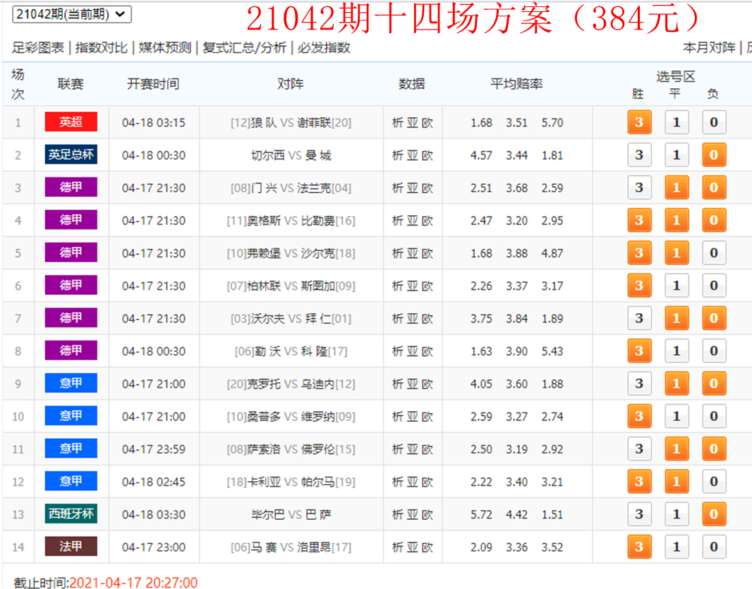752x589 pixels.
Task: Toggle pick 1 for 萨索洛 VS 佛罗伦
Action: [x=677, y=449]
